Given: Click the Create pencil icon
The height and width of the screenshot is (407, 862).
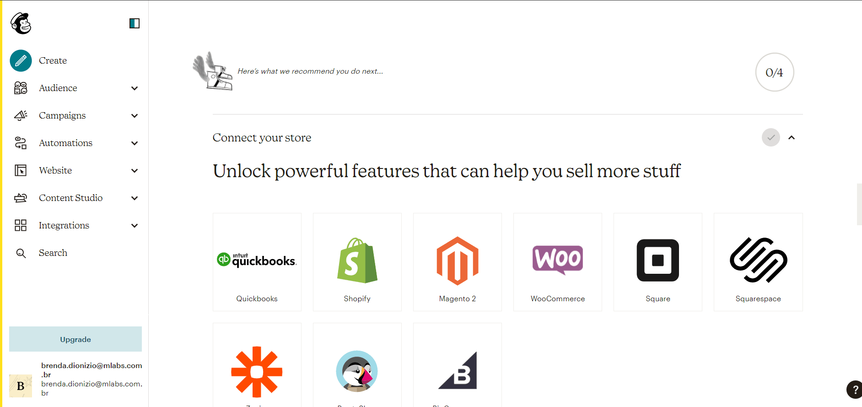Looking at the screenshot, I should click(x=21, y=60).
